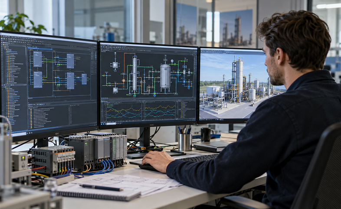The image size is (341, 209).
Task: Open the Start button on middle monitor taskbar
Action: point(102,124)
